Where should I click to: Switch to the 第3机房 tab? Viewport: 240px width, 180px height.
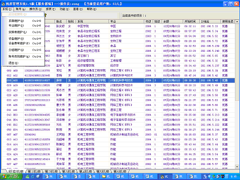[x=68, y=171]
